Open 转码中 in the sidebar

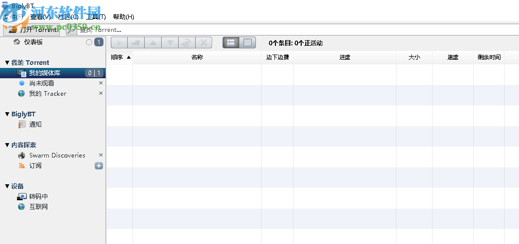tap(39, 196)
